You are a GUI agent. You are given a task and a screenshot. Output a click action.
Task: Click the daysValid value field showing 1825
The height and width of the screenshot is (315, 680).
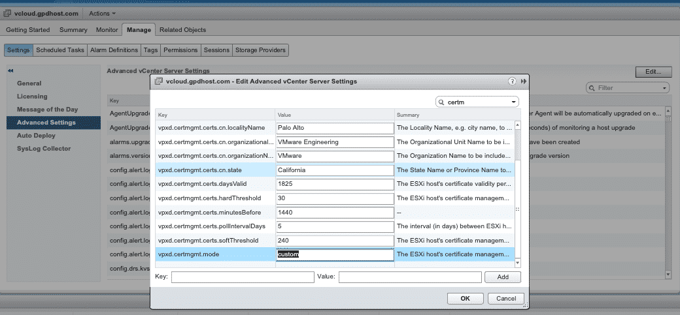click(334, 184)
